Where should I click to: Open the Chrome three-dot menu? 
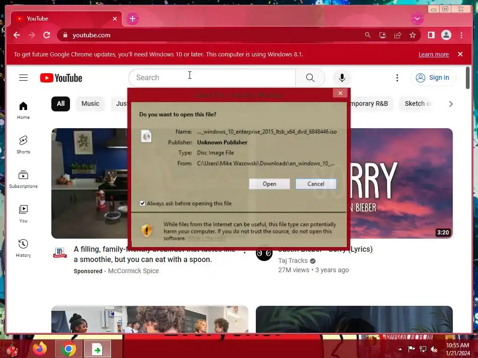461,35
